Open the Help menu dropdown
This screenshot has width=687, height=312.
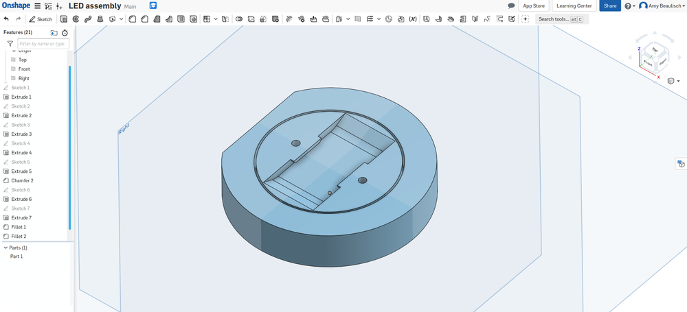(630, 5)
